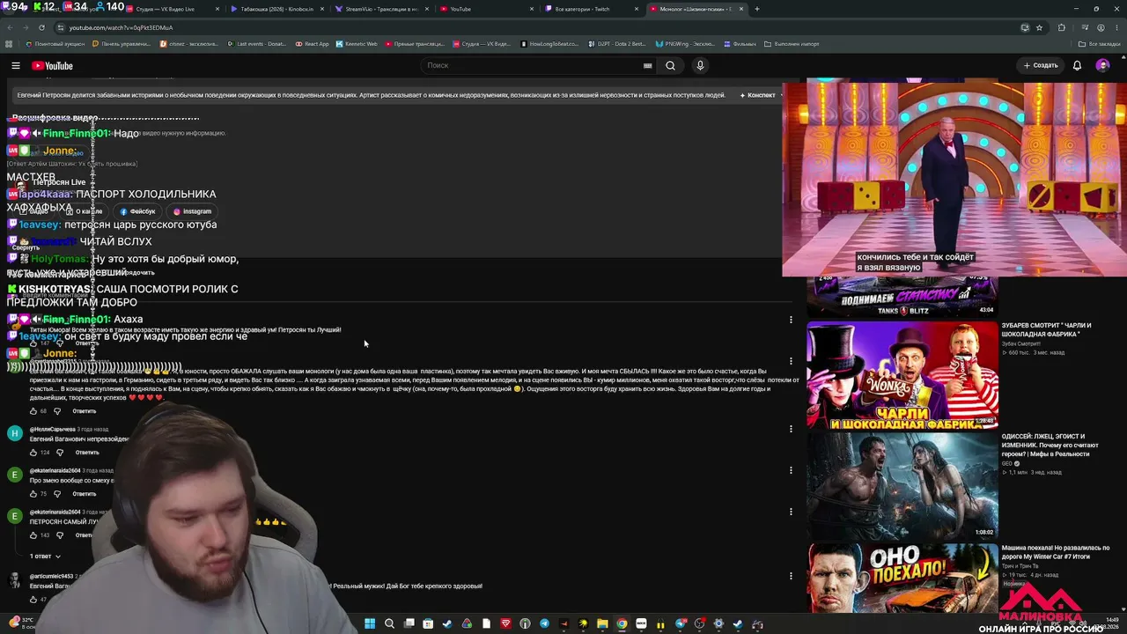Viewport: 1127px width, 634px height.
Task: Open the Фильмы bookmarks folder
Action: point(740,44)
